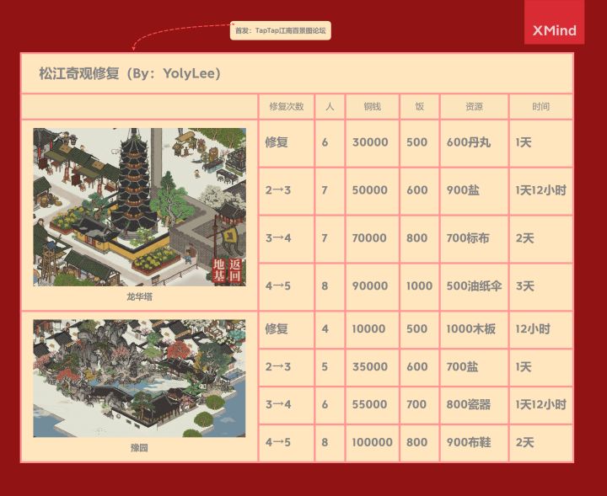Click the 时间 column header
The image size is (607, 496).
(540, 106)
